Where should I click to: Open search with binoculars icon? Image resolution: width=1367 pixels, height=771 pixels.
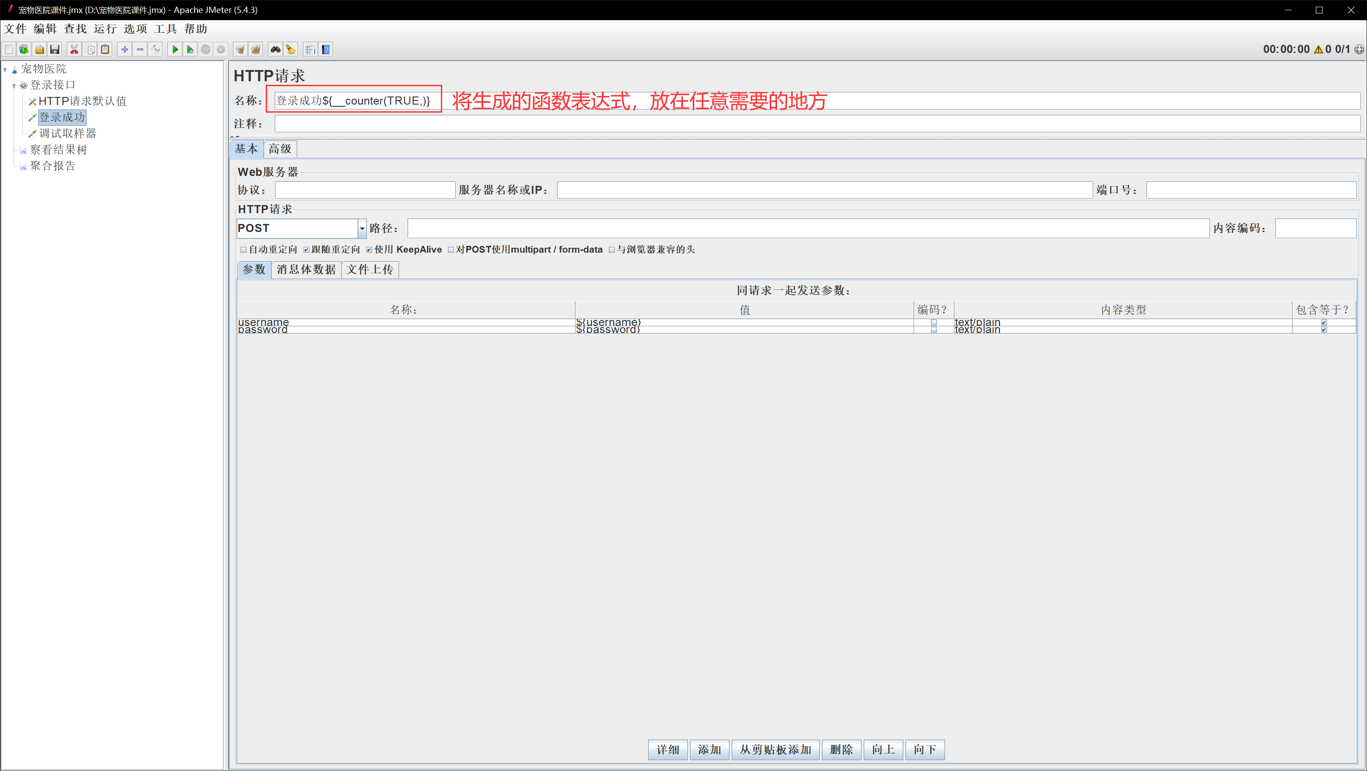[275, 49]
